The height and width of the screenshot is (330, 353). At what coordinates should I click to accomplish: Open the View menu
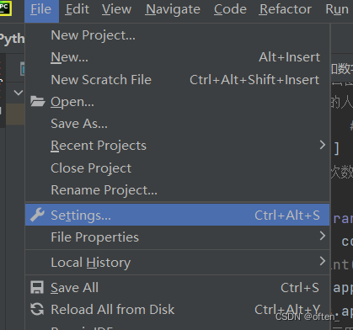coord(116,9)
